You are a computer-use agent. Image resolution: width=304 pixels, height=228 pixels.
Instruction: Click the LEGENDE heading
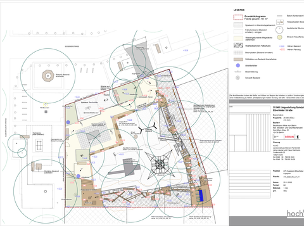tap(239, 10)
